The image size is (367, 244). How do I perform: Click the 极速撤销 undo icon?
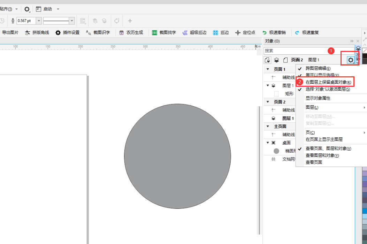pos(265,33)
